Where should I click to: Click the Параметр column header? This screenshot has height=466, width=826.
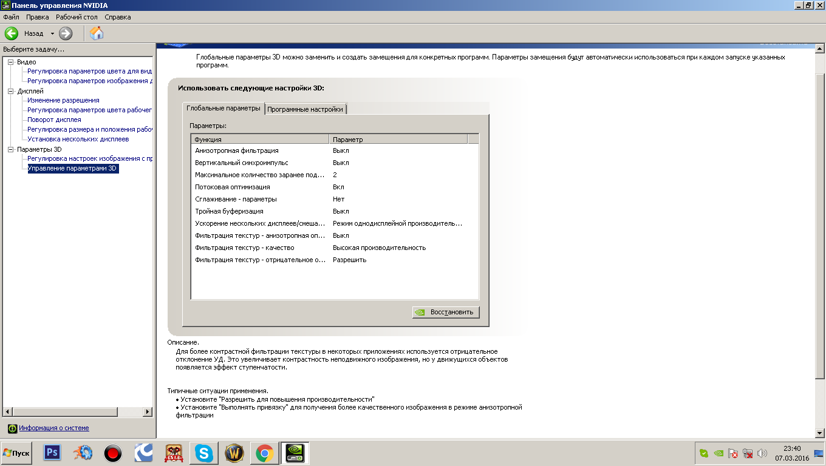tap(398, 139)
